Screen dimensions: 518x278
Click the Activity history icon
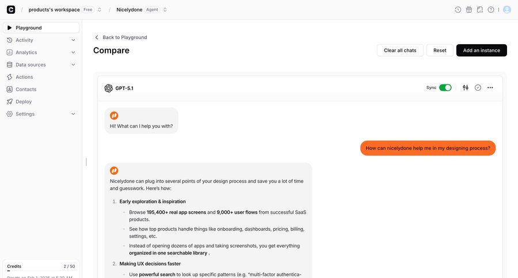10,40
